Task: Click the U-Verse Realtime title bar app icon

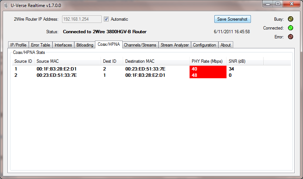Action: 6,6
